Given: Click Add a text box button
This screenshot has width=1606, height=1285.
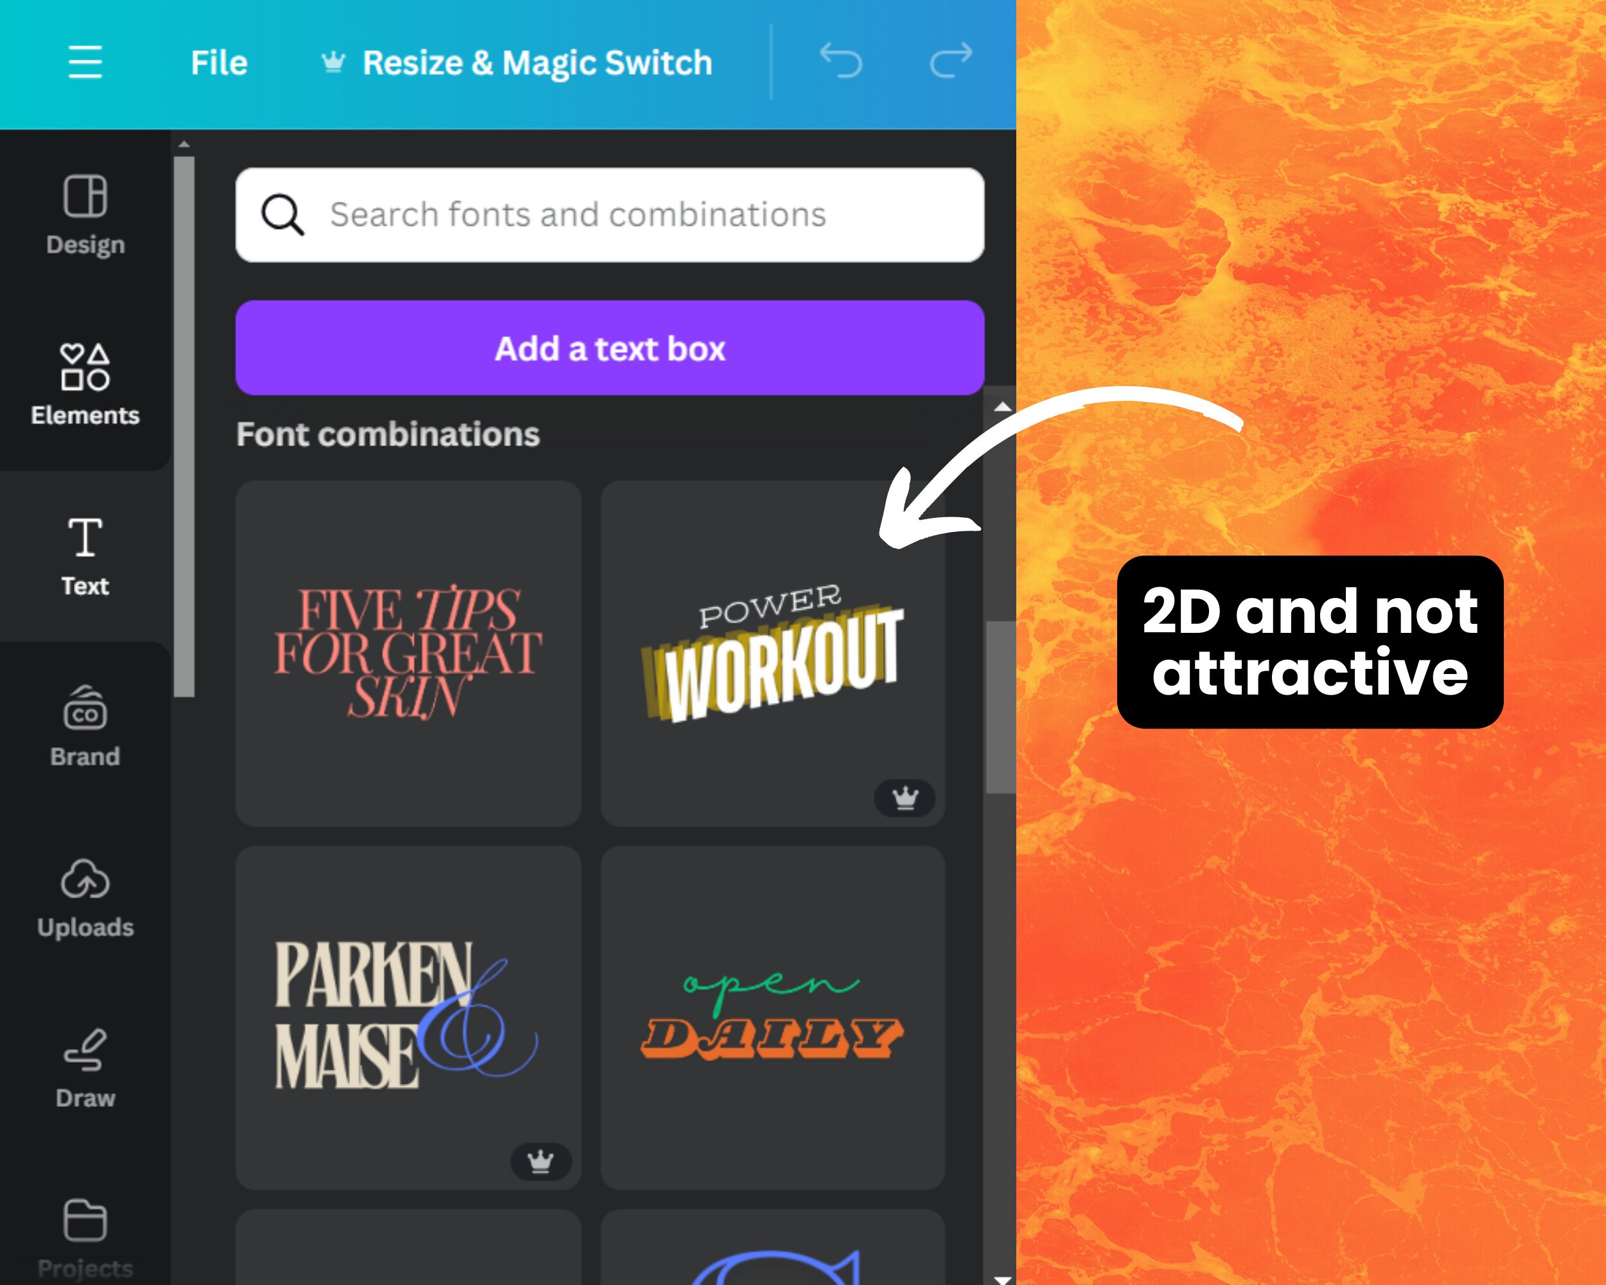Looking at the screenshot, I should 610,348.
